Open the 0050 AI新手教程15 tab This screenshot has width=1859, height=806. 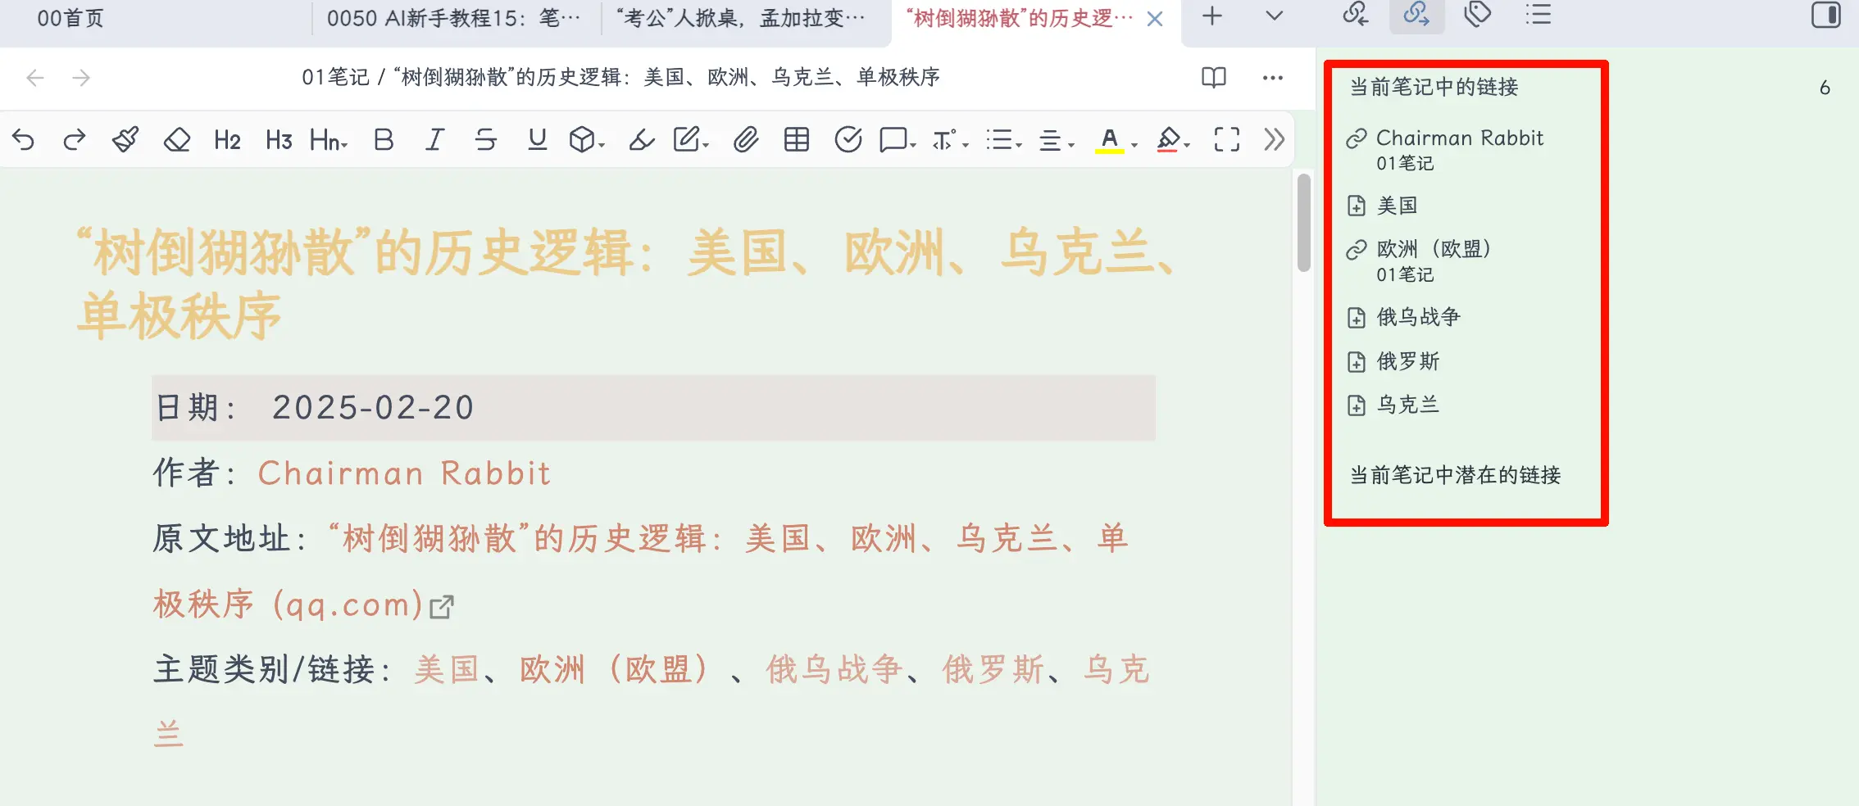tap(453, 18)
